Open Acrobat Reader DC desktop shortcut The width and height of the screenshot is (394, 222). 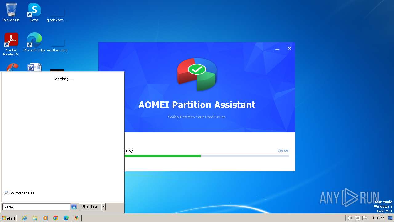click(11, 44)
